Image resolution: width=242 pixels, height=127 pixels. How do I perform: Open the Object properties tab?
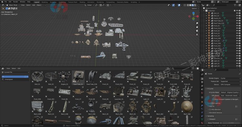pyautogui.click(x=202, y=102)
